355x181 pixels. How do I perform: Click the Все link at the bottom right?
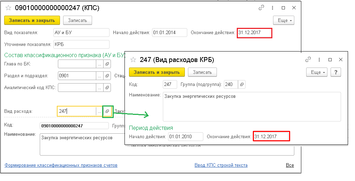(290, 165)
